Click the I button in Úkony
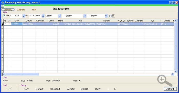The width and height of the screenshot is (179, 93). click(108, 89)
